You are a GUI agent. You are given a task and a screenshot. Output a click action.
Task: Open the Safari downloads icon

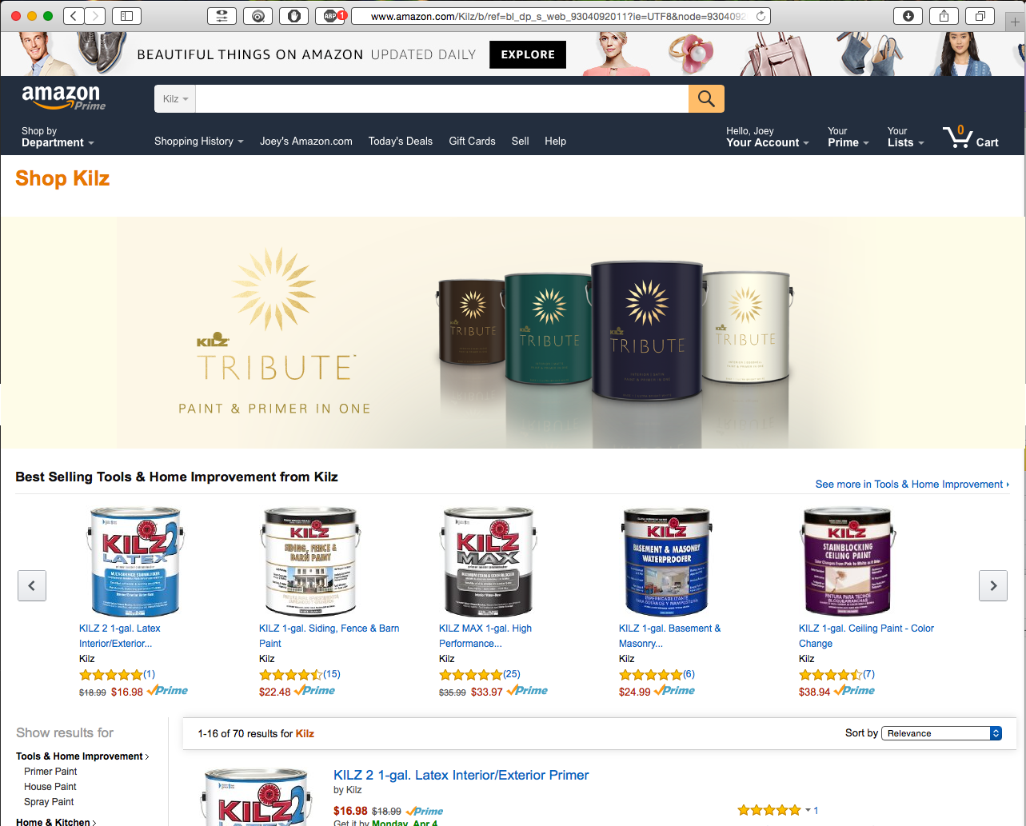[x=908, y=16]
